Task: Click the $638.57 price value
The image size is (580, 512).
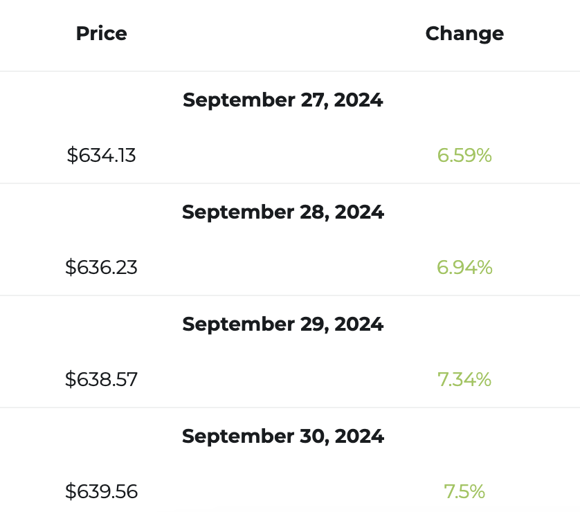Action: [101, 379]
